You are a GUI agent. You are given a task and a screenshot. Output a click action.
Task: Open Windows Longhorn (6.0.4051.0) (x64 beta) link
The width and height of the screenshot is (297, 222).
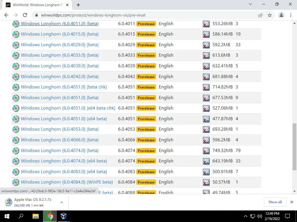[x=64, y=119]
